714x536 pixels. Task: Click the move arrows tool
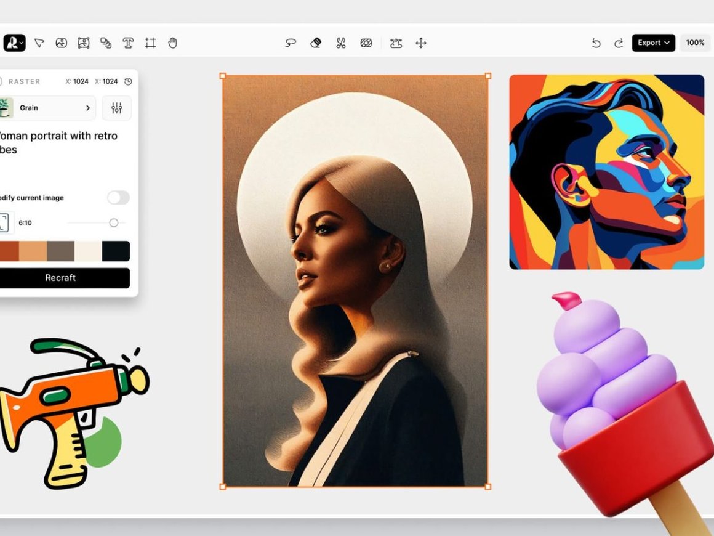click(x=421, y=43)
